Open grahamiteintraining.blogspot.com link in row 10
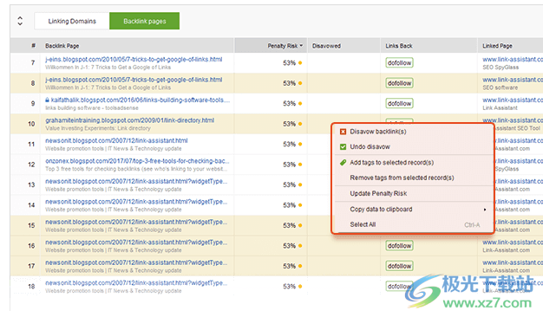This screenshot has width=543, height=317. pyautogui.click(x=129, y=120)
